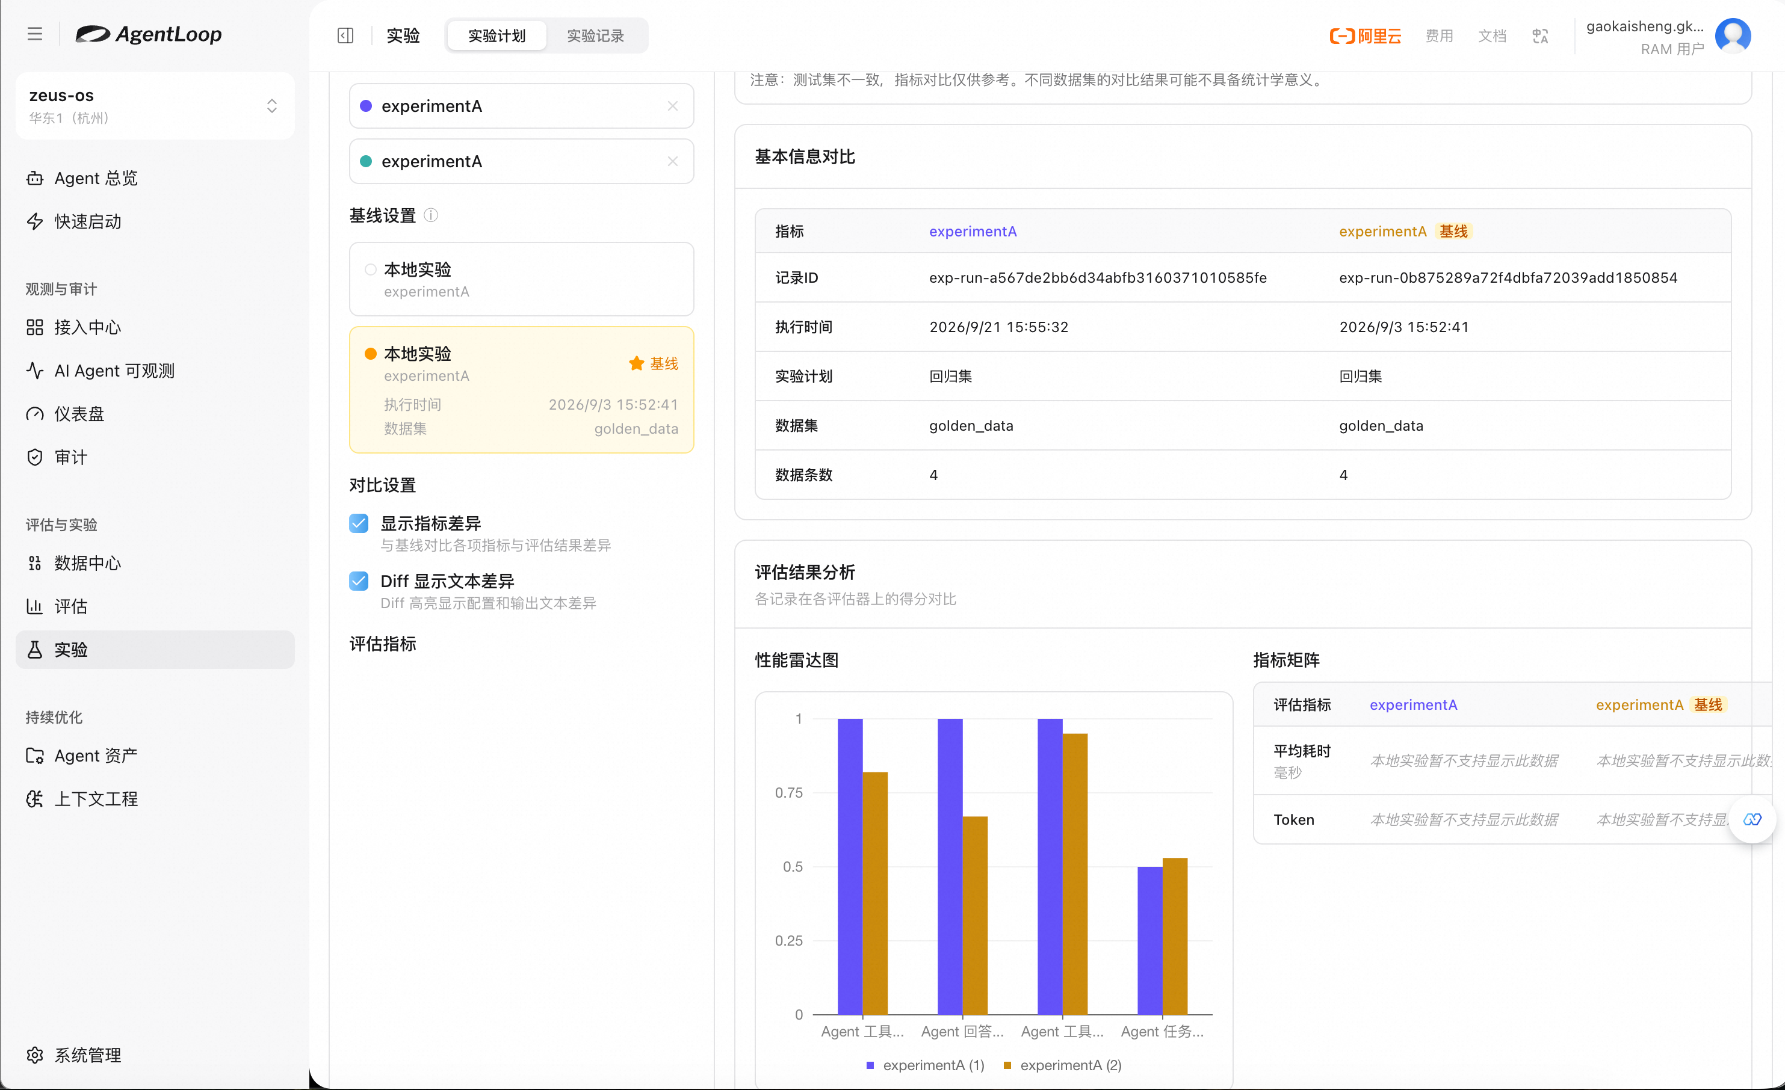Select 实验 in sidebar
Screen dimensions: 1785x1090
(155, 650)
